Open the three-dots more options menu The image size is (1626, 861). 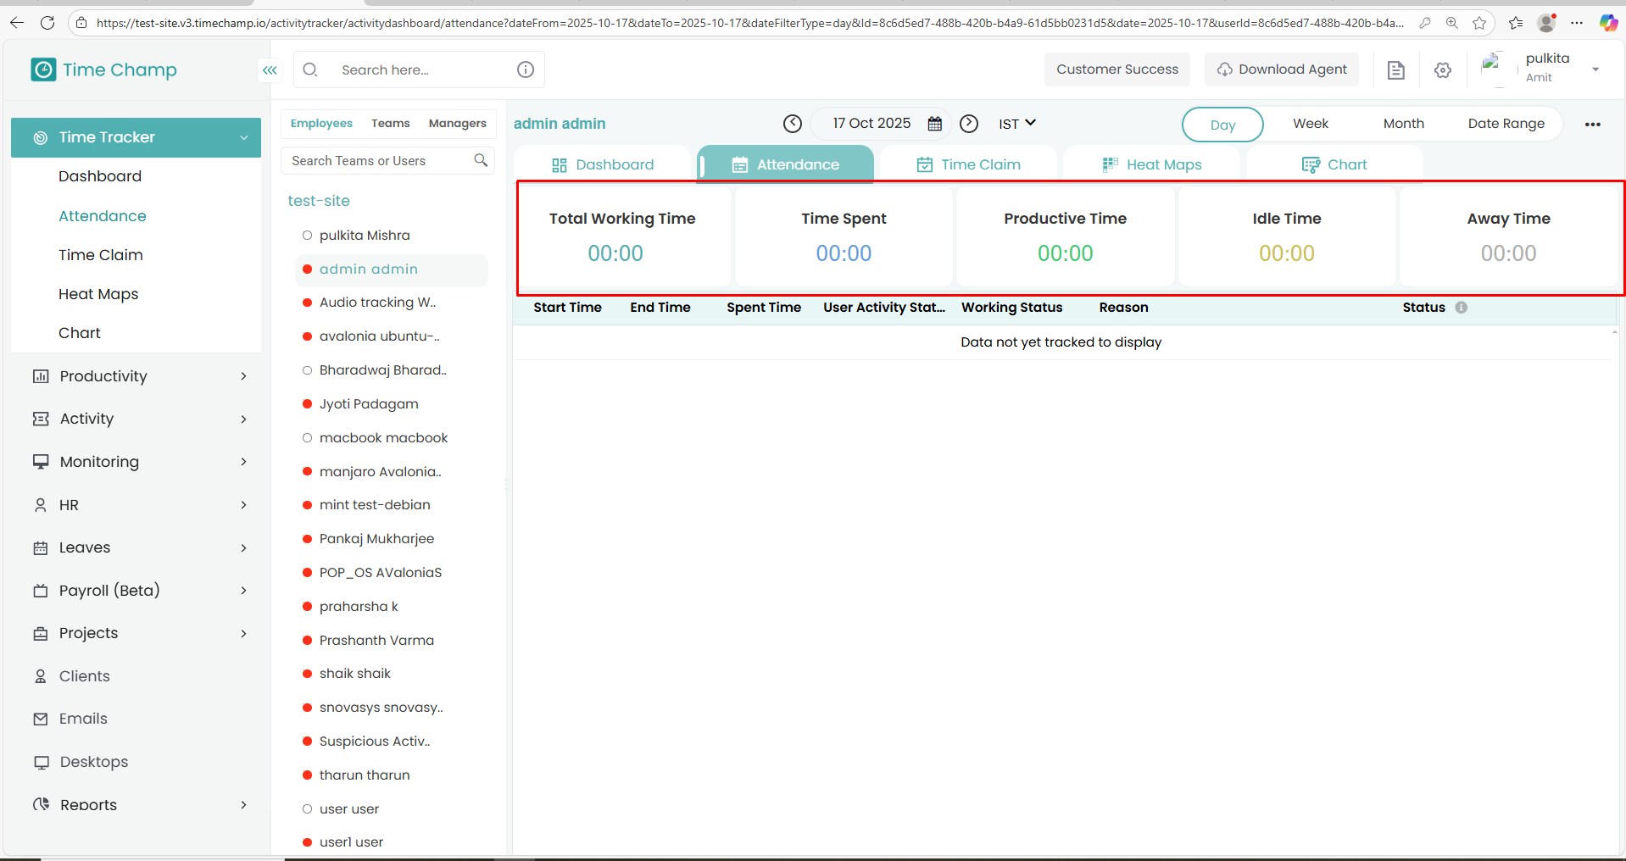(1592, 125)
